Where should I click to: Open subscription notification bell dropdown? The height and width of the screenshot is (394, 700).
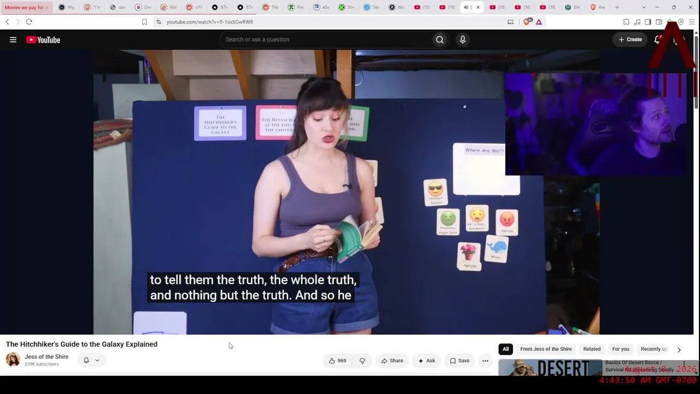pos(91,360)
